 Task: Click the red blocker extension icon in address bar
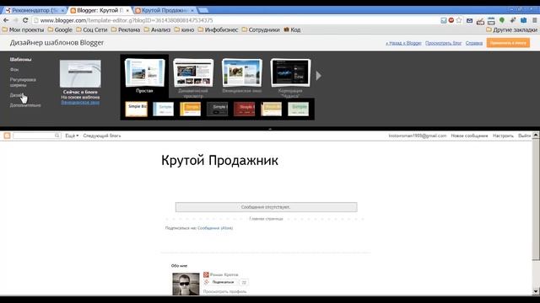(451, 20)
